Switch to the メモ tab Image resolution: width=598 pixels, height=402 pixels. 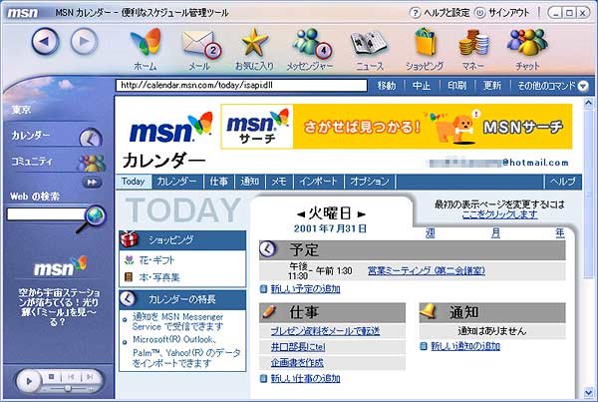(x=279, y=182)
